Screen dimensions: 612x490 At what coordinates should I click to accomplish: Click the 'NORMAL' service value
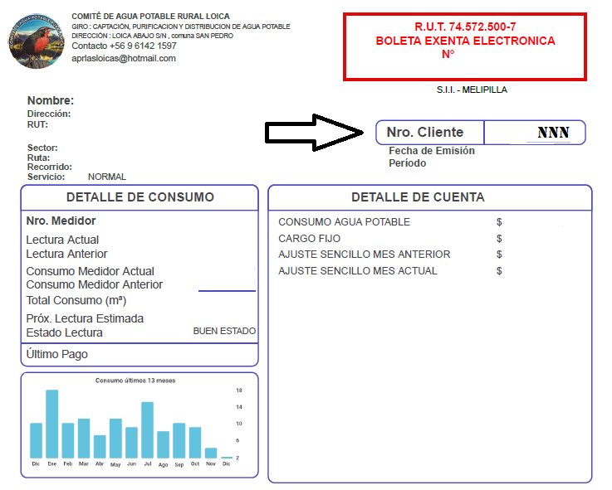click(107, 177)
